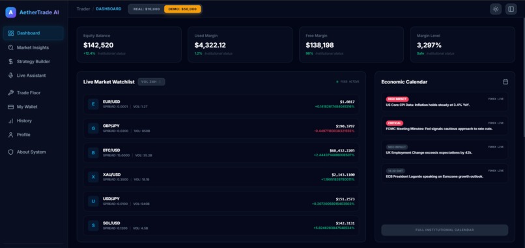Navigate to Trade Floor

coord(33,92)
